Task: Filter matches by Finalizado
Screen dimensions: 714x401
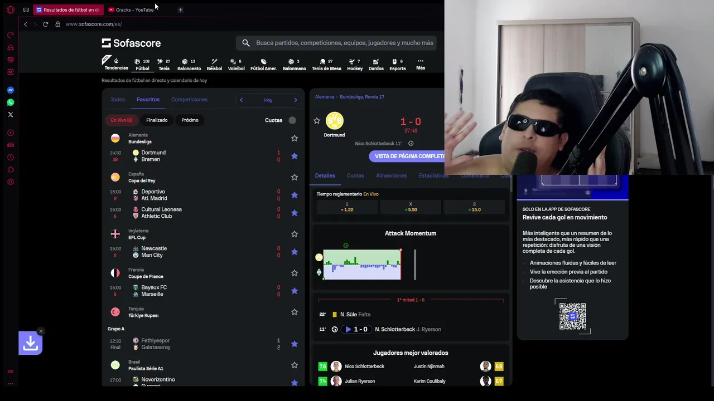Action: [x=157, y=120]
